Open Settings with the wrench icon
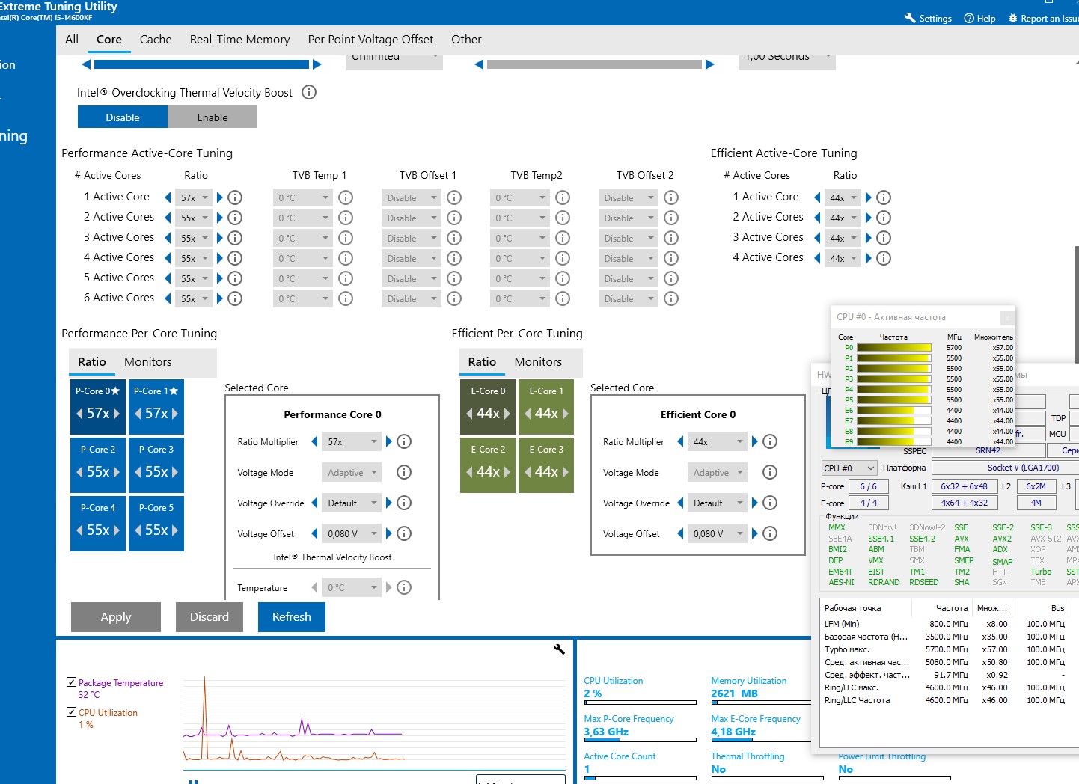This screenshot has width=1079, height=784. 910,18
